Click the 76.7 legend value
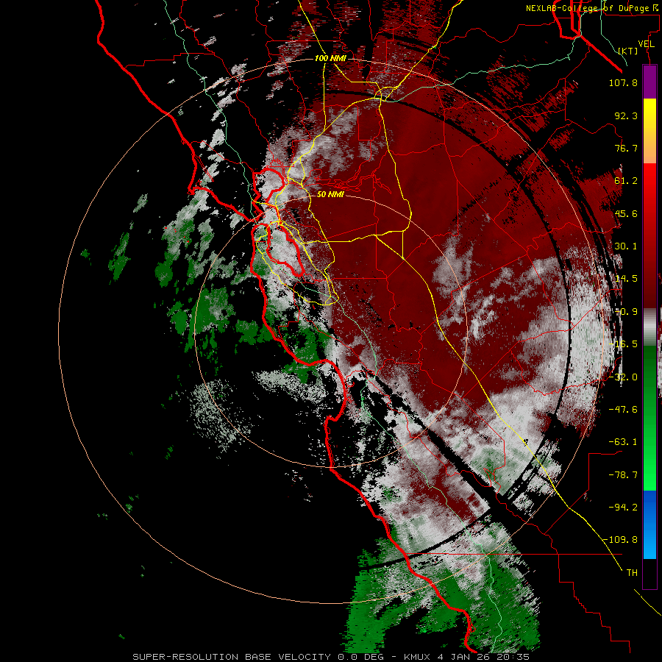This screenshot has width=662, height=662. [626, 148]
